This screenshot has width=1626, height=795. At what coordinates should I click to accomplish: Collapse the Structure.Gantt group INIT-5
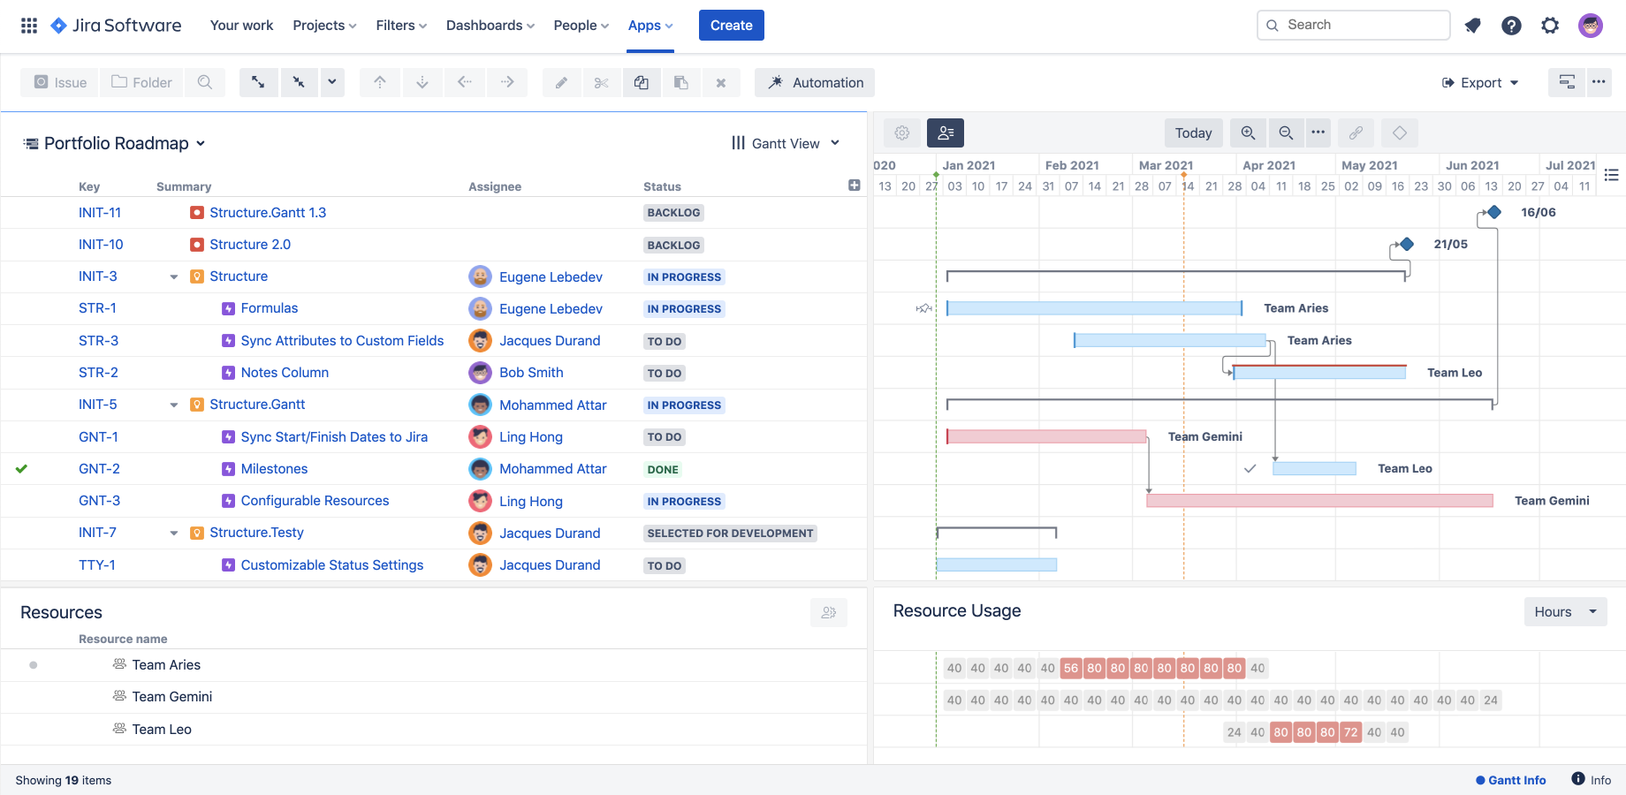click(x=173, y=404)
